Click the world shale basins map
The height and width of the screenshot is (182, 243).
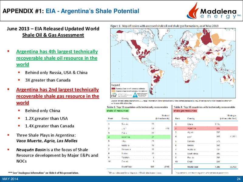[173, 63]
